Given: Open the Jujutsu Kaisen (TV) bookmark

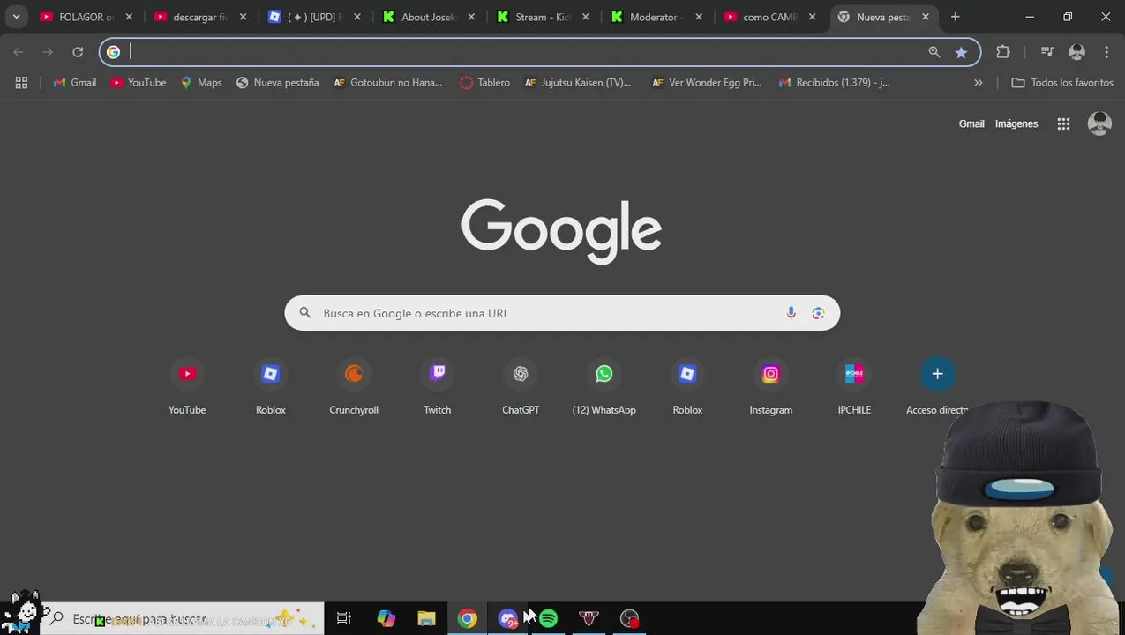Looking at the screenshot, I should (577, 82).
